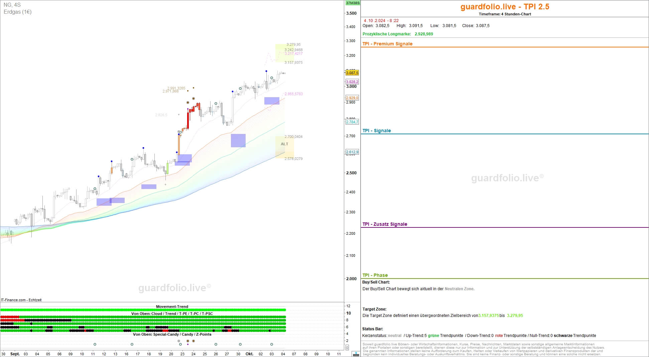Image resolution: width=649 pixels, height=357 pixels.
Task: Click the Status Bar: heading
Action: [373, 329]
